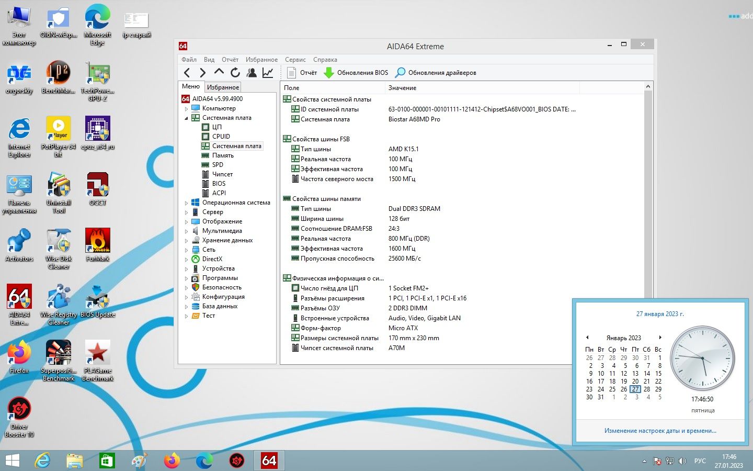This screenshot has width=753, height=471.
Task: Generate a report with the Отчёт button
Action: click(302, 73)
